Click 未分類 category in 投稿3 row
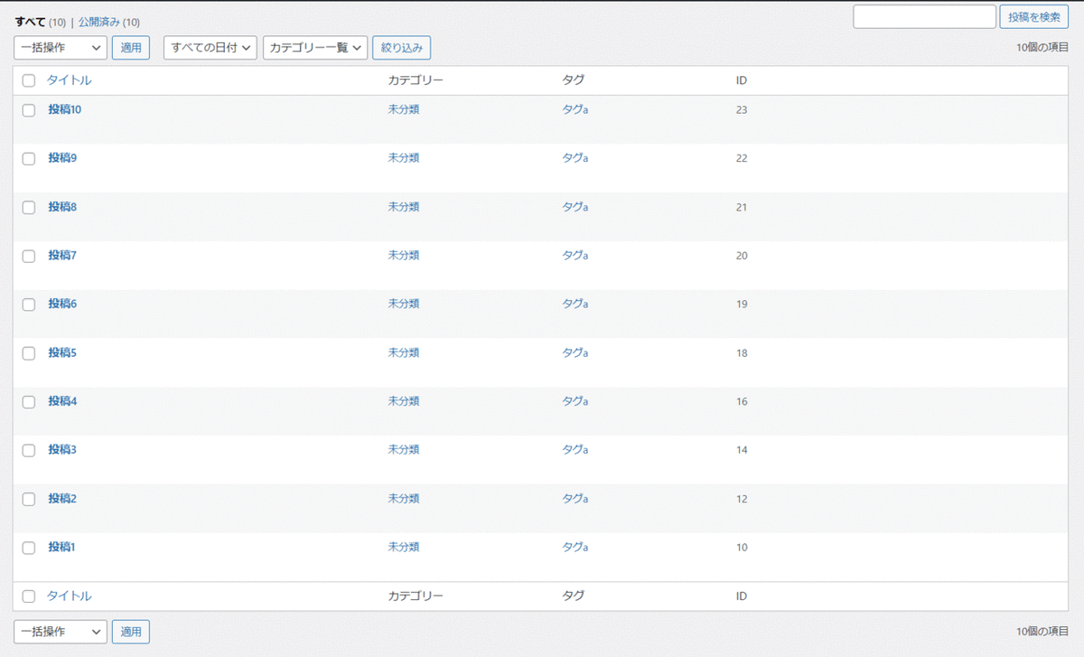Screen dimensions: 1084x657 tap(404, 450)
